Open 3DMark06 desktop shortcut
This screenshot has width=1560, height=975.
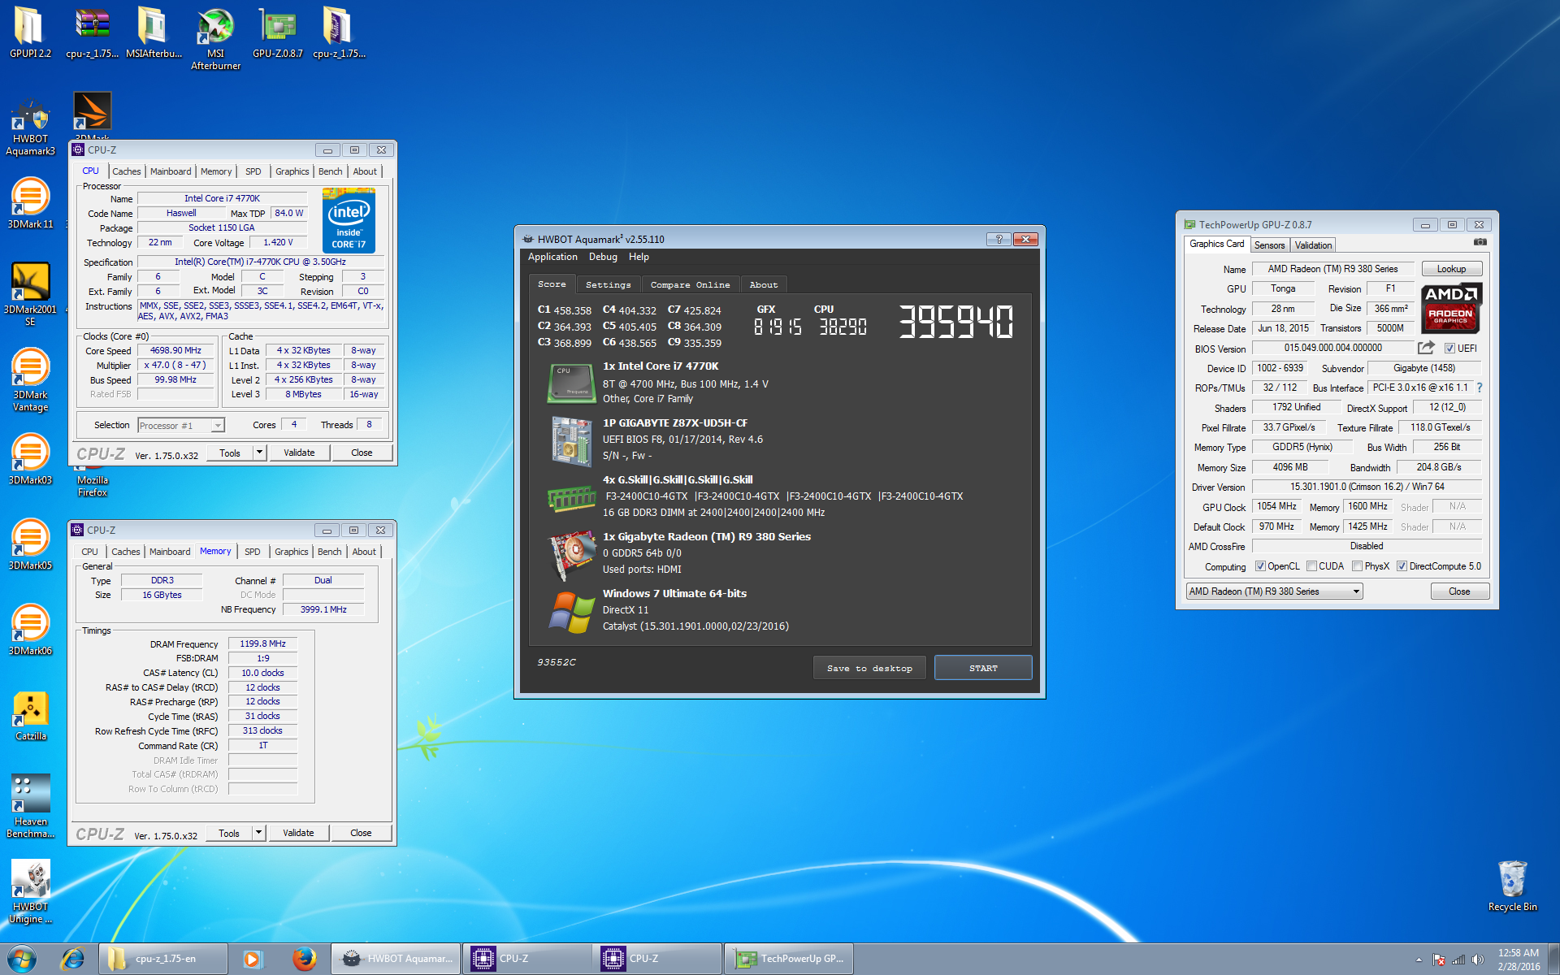(30, 630)
